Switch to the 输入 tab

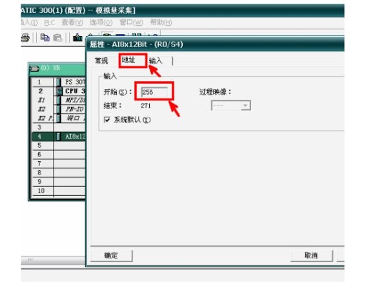coord(156,61)
